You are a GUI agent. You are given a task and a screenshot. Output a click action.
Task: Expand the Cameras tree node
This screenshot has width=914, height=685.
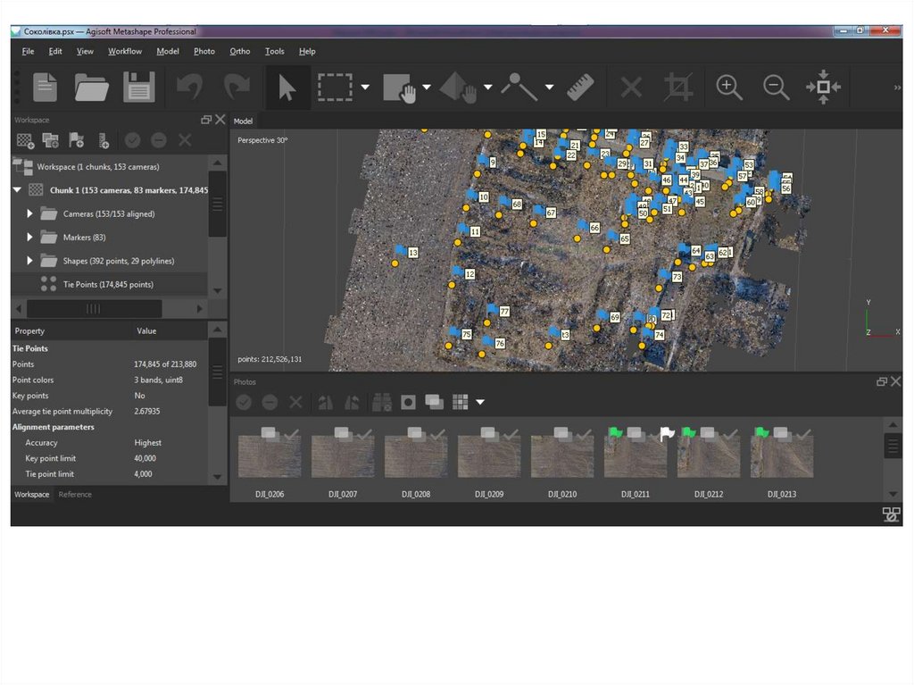click(x=29, y=214)
